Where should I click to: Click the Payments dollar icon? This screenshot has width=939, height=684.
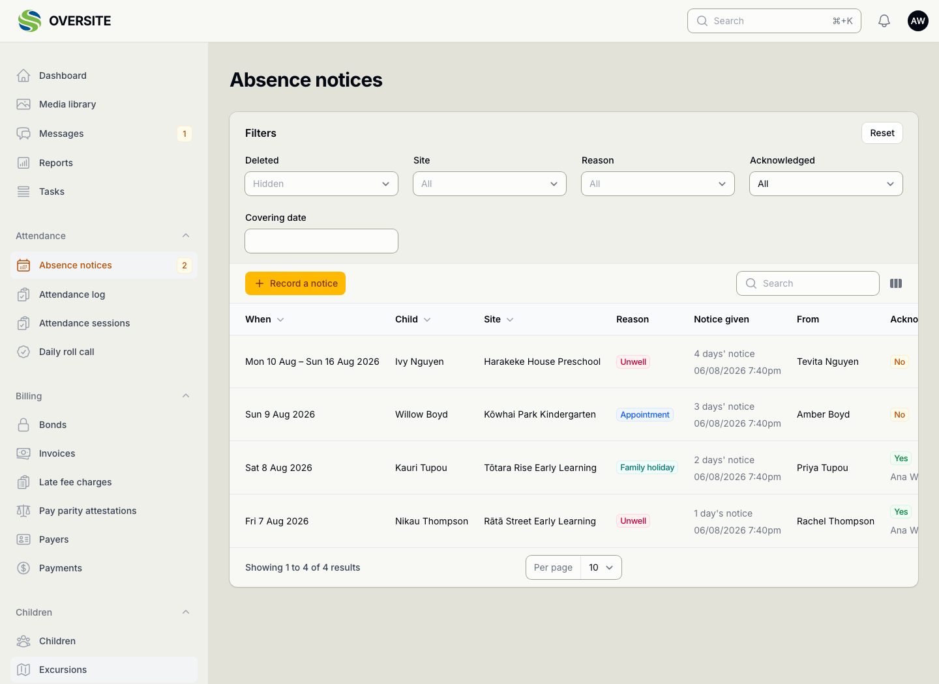coord(23,568)
